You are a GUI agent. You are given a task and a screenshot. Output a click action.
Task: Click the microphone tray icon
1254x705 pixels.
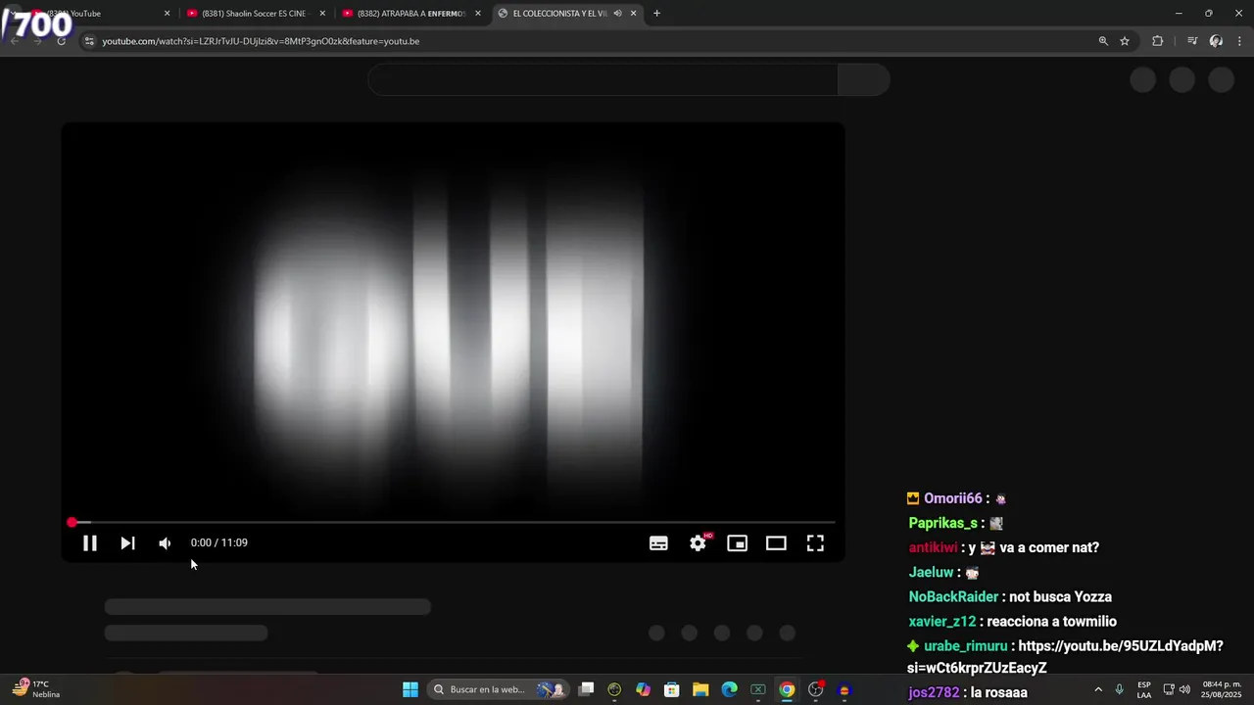[x=1119, y=689]
